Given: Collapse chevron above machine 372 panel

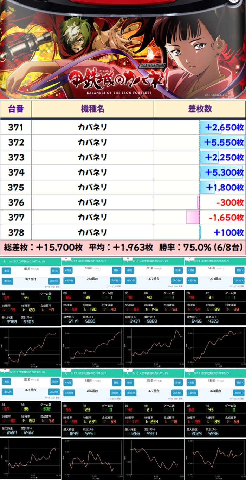Looking at the screenshot, I should click(66, 258).
